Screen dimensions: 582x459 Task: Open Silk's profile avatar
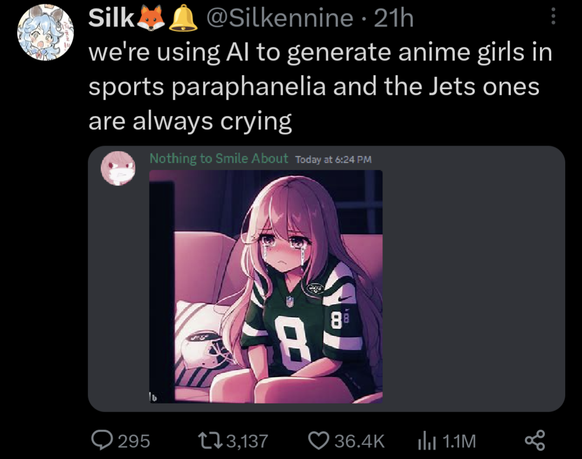[45, 32]
